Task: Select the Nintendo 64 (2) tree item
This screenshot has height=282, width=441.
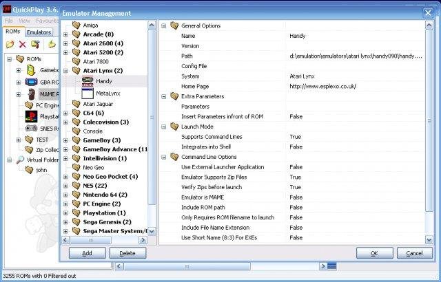Action: pyautogui.click(x=105, y=195)
